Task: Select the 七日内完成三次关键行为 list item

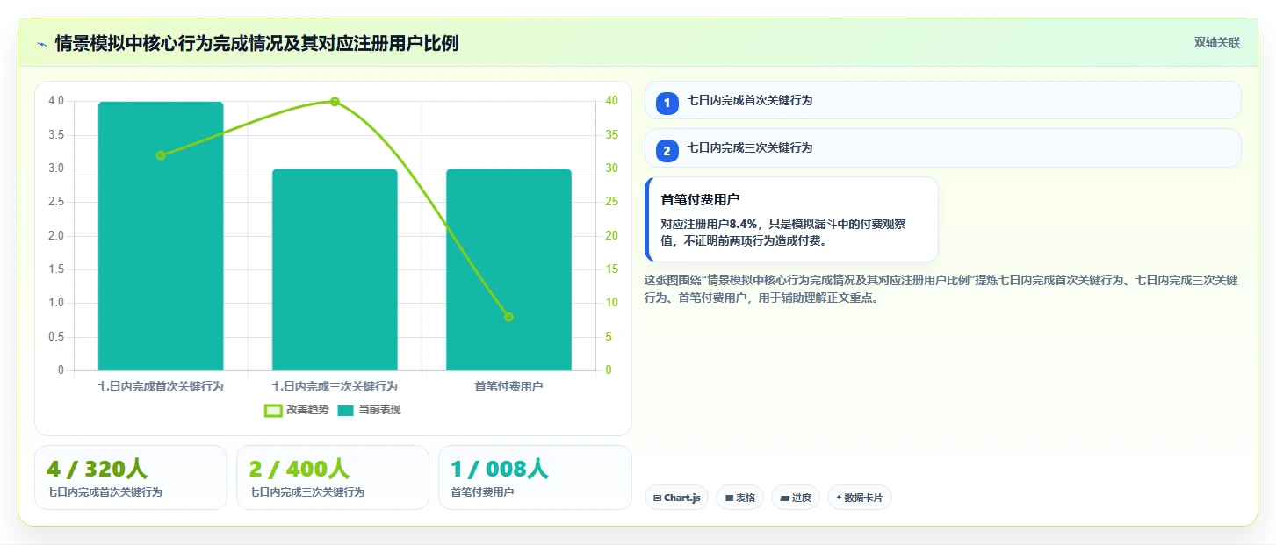Action: (x=942, y=147)
